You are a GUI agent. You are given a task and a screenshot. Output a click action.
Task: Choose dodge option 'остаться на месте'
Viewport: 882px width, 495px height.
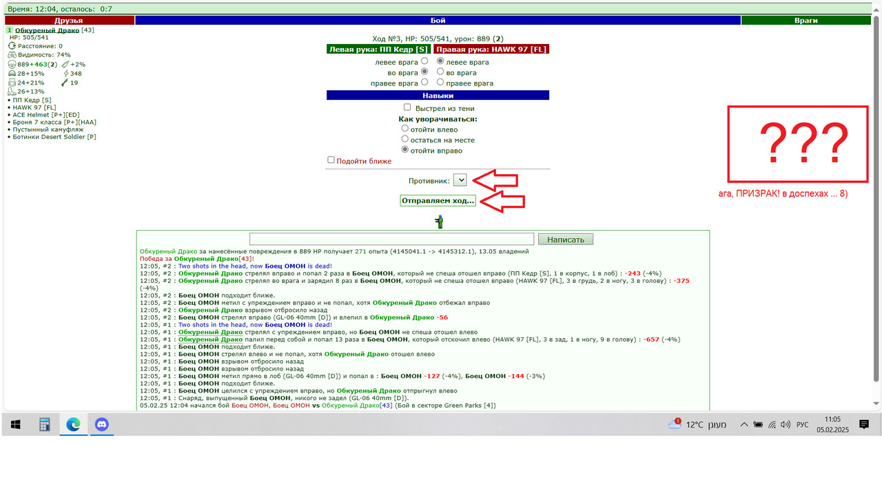405,139
